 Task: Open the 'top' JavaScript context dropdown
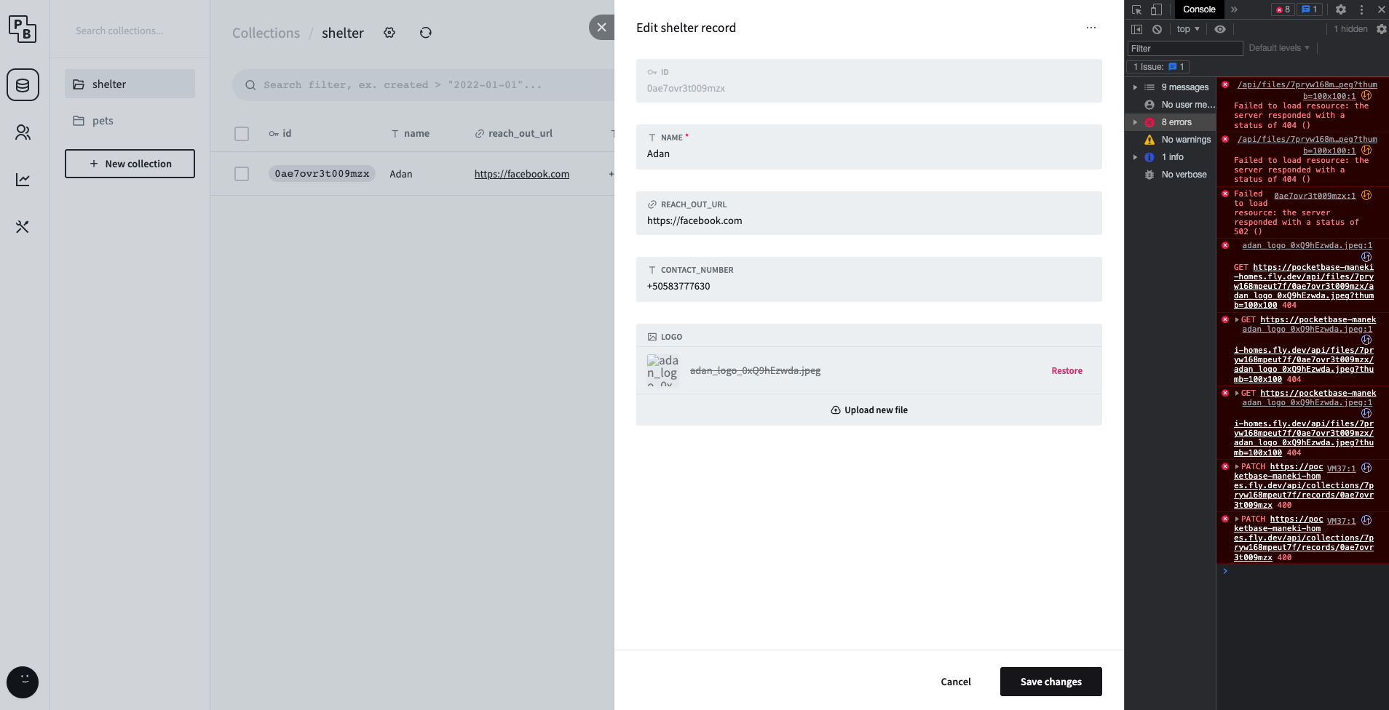[x=1188, y=29]
